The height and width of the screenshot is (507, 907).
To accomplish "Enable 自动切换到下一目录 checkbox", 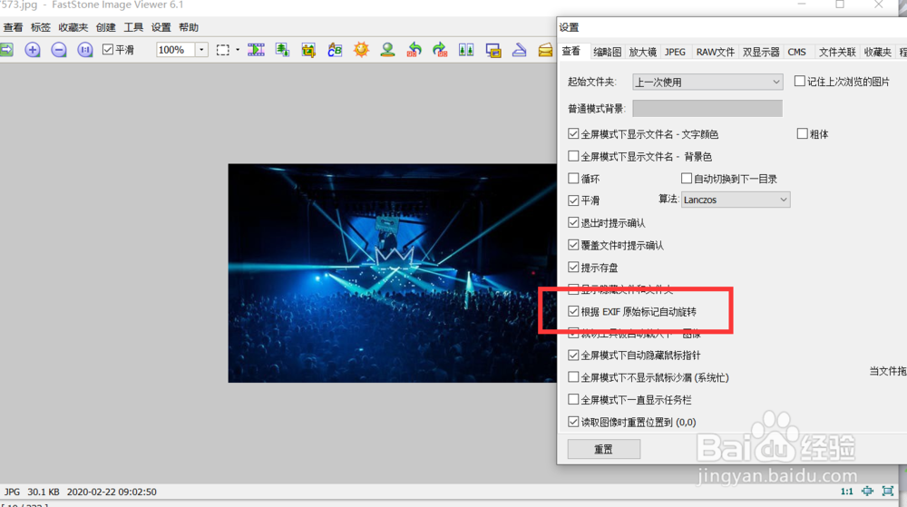I will click(x=686, y=179).
